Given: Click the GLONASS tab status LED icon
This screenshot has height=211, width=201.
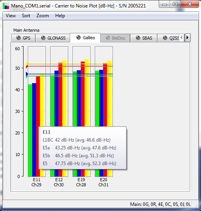Looking at the screenshot, I should click(43, 38).
